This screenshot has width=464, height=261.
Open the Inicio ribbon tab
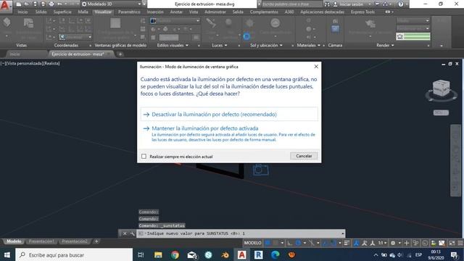click(22, 12)
